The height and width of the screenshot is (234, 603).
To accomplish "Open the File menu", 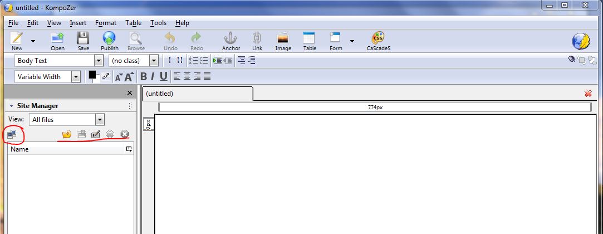I will 13,23.
